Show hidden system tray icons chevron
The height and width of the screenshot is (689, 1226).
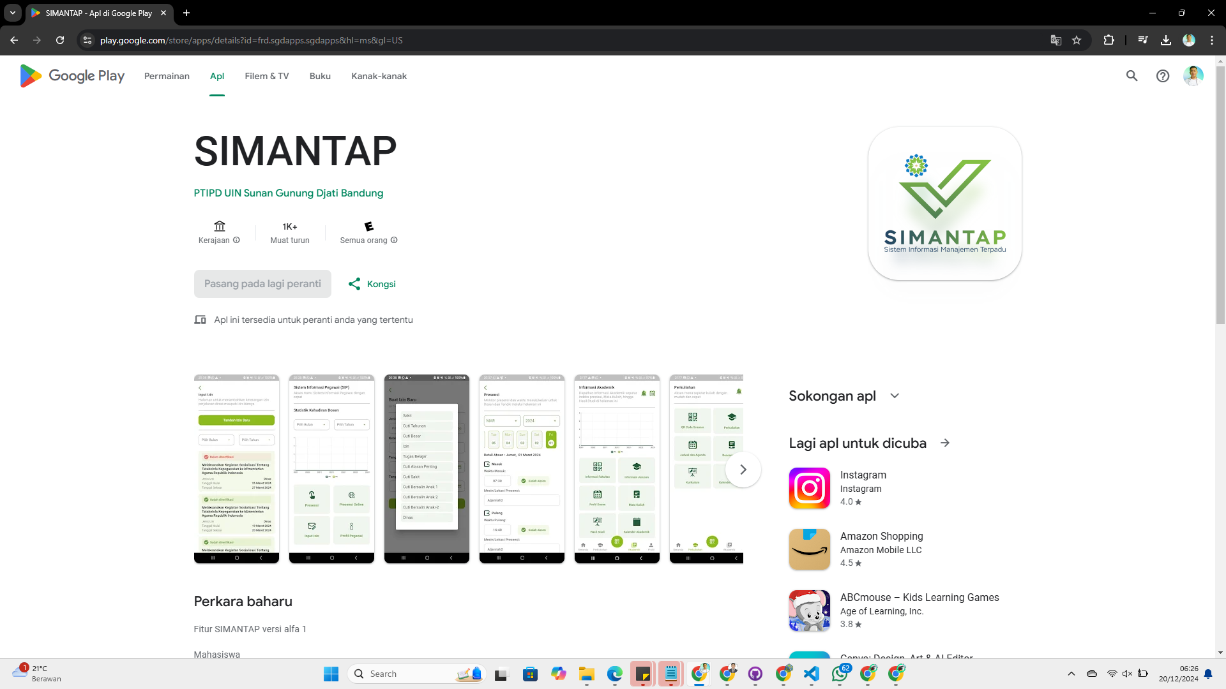(x=1071, y=674)
